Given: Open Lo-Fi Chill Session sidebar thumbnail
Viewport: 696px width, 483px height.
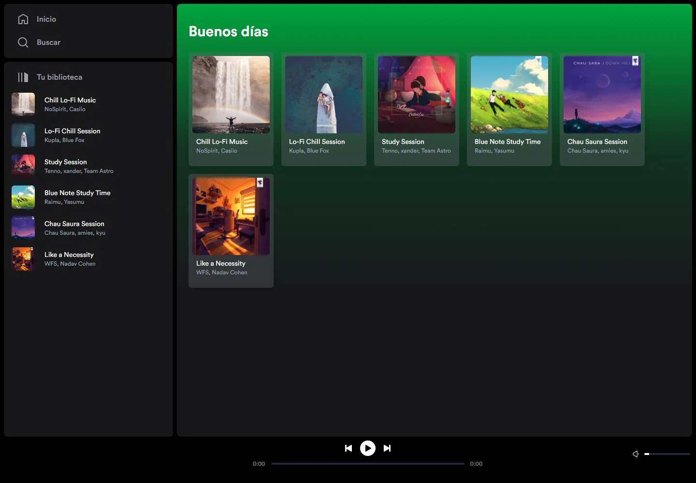Looking at the screenshot, I should (x=23, y=135).
